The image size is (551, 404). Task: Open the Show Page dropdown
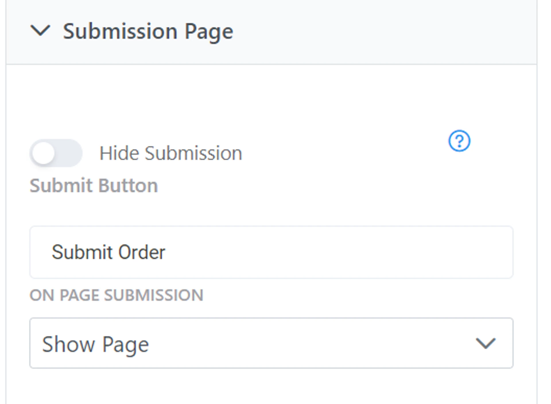point(271,343)
